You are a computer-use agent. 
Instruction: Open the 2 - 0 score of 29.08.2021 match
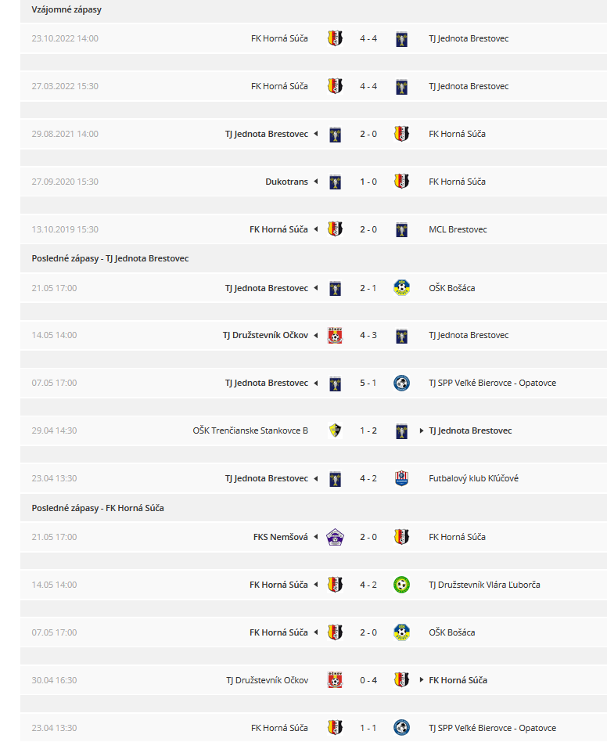pos(368,134)
